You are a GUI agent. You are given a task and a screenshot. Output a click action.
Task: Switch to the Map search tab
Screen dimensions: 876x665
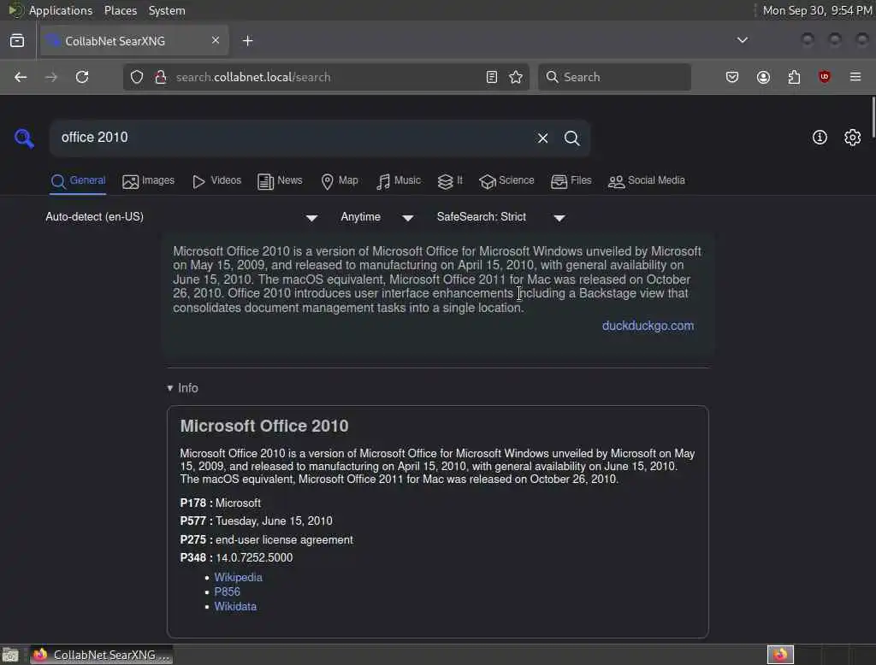coord(340,181)
